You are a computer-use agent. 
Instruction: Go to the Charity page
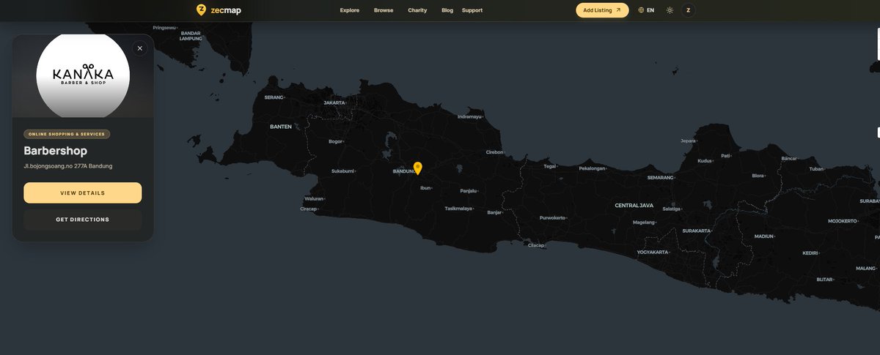pyautogui.click(x=417, y=10)
